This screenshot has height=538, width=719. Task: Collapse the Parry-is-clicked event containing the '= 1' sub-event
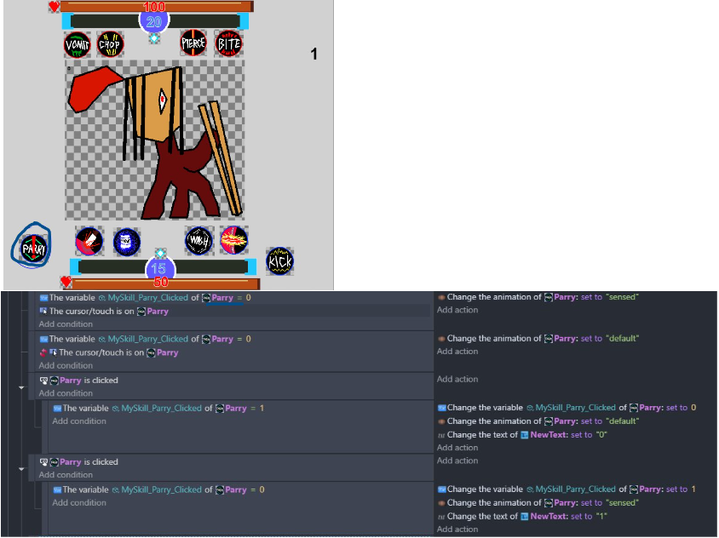click(21, 387)
